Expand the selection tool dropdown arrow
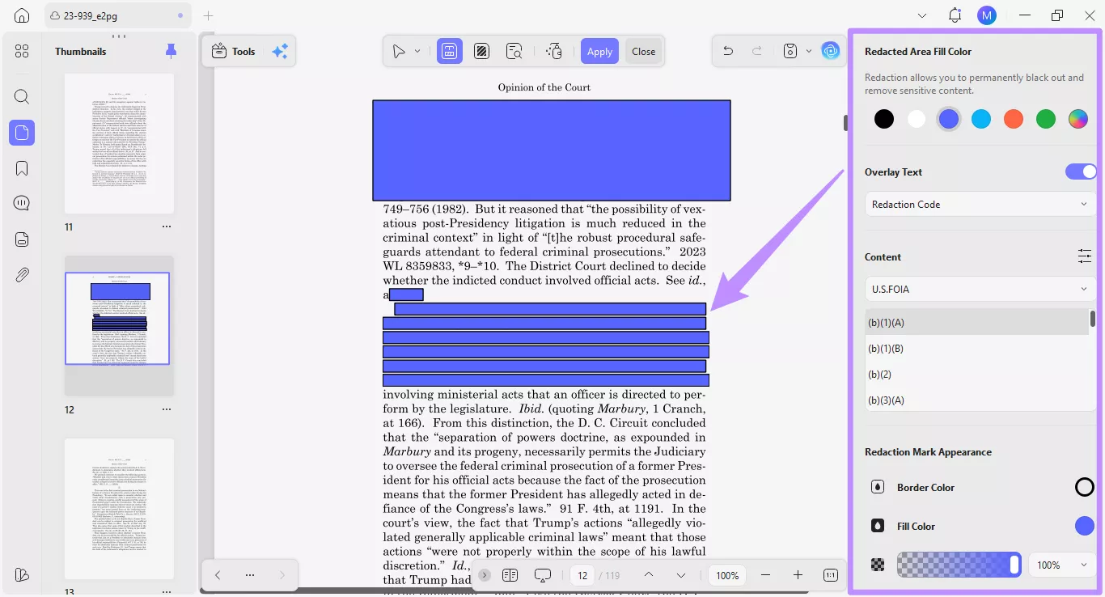The height and width of the screenshot is (597, 1105). [x=417, y=51]
